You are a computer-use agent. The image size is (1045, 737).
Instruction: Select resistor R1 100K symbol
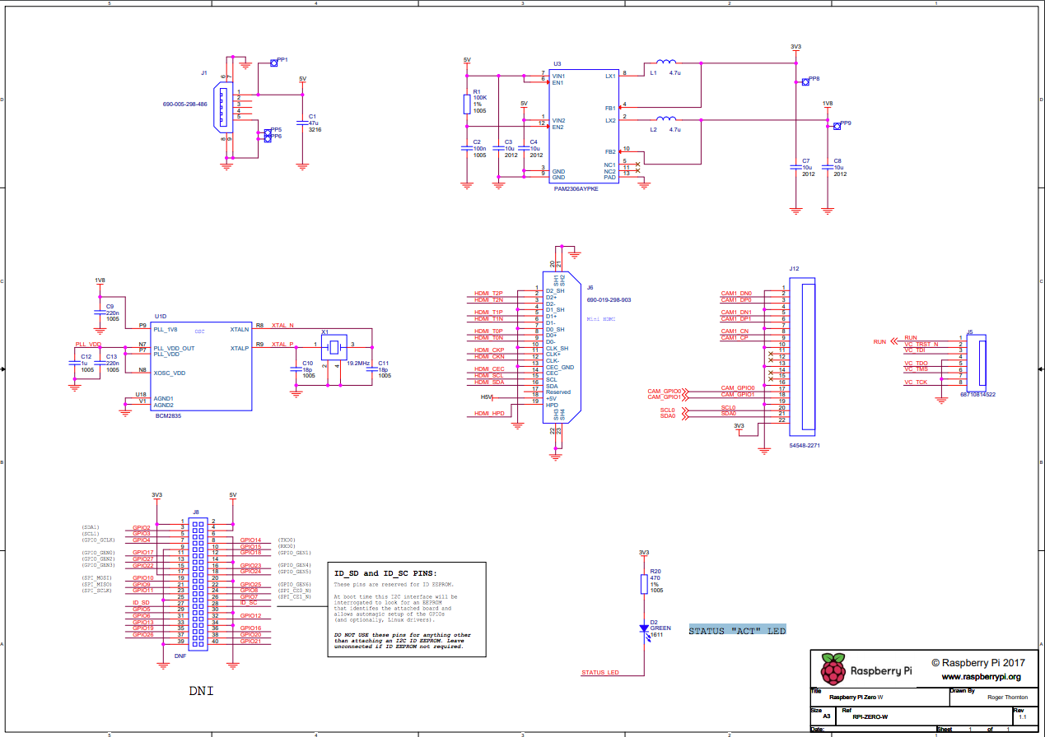click(x=467, y=104)
